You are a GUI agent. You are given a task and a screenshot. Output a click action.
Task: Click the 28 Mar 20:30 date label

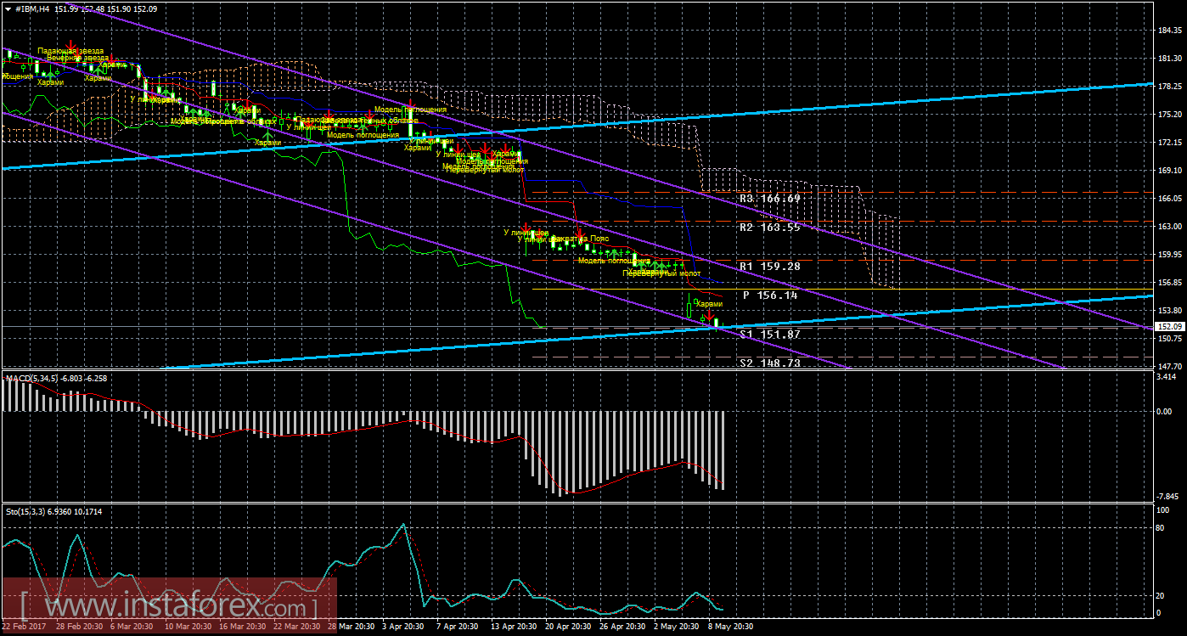[351, 628]
